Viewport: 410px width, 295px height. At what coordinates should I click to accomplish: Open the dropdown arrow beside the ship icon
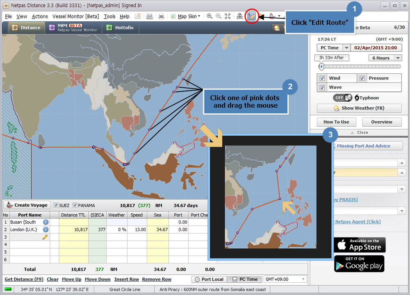tap(279, 16)
